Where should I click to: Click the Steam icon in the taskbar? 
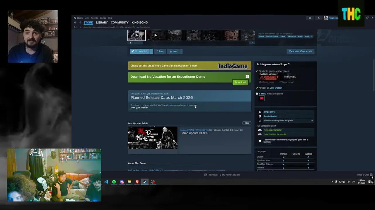145,182
